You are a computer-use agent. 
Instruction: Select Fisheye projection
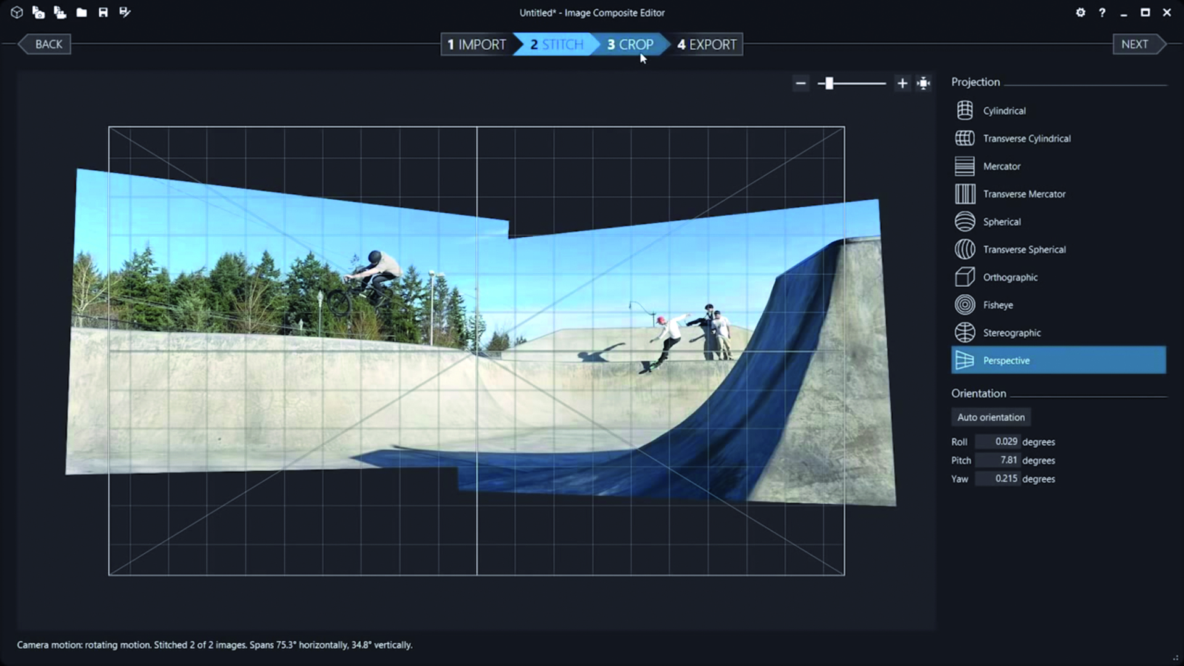coord(998,305)
